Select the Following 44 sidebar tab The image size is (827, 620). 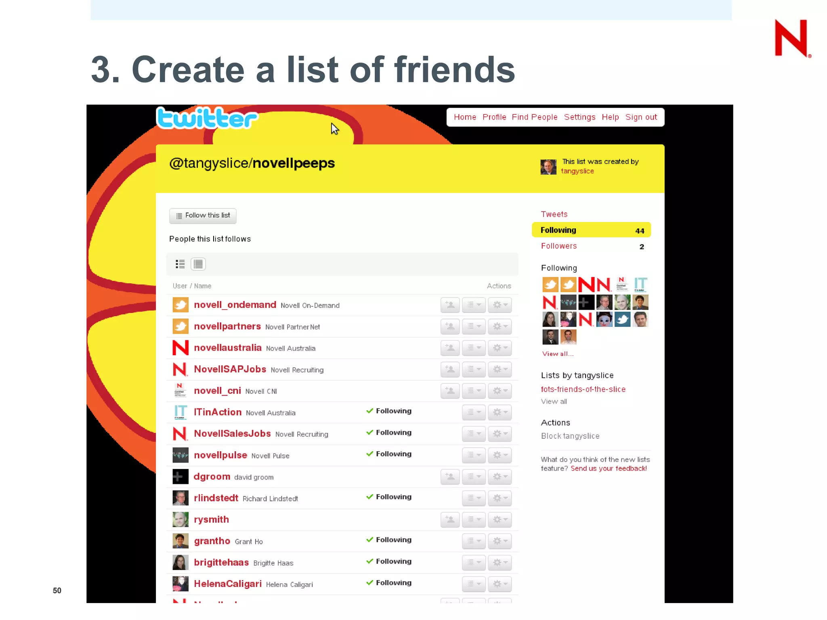592,230
